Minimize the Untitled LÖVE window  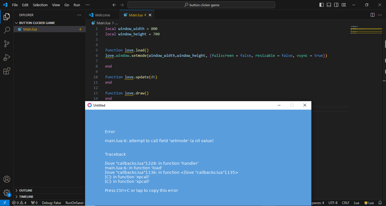pyautogui.click(x=279, y=105)
